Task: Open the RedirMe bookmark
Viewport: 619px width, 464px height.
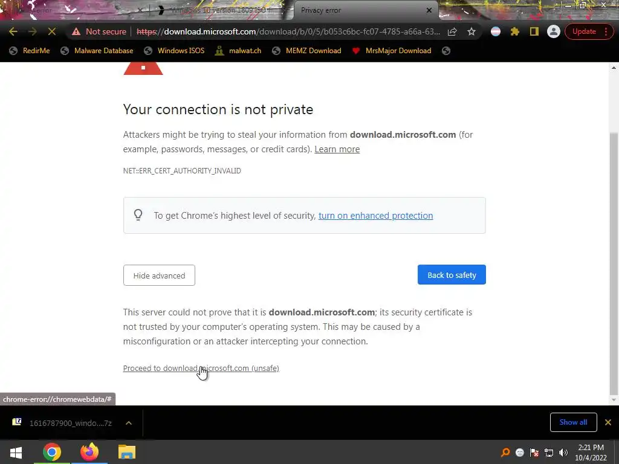Action: [x=30, y=51]
